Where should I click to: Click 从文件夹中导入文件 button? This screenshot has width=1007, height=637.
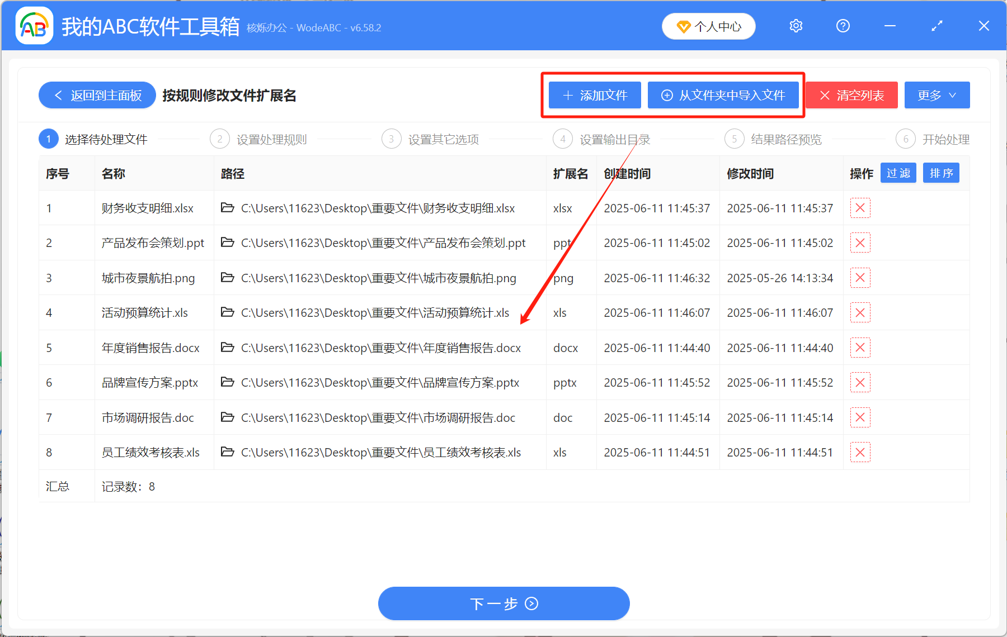[x=723, y=95]
